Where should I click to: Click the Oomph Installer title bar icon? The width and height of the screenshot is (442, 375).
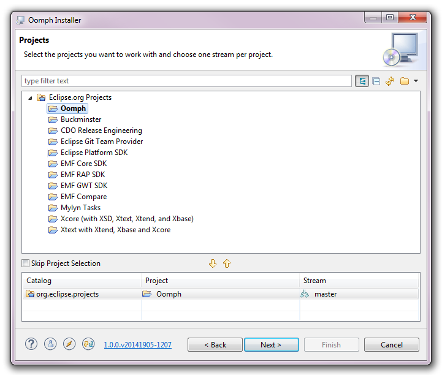(x=20, y=20)
